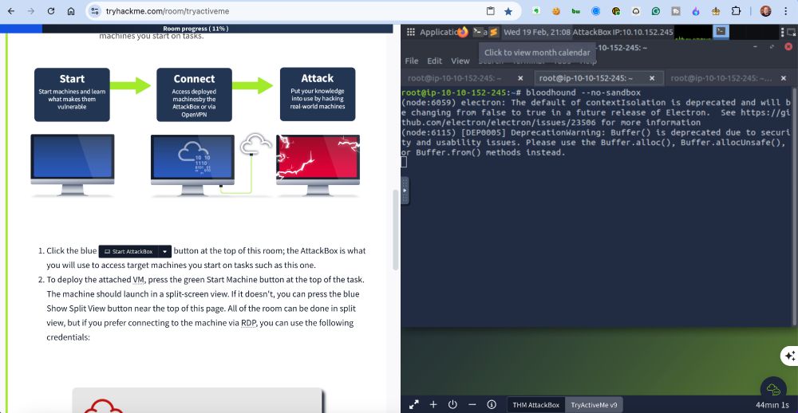The image size is (798, 413).
Task: Expand the Start AttackBox dropdown arrow
Action: point(165,251)
